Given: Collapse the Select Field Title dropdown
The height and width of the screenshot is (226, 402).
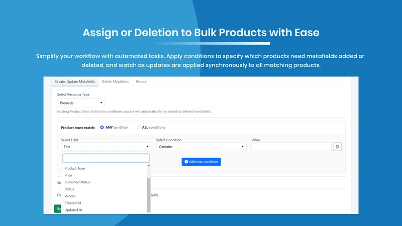Looking at the screenshot, I should (106, 147).
